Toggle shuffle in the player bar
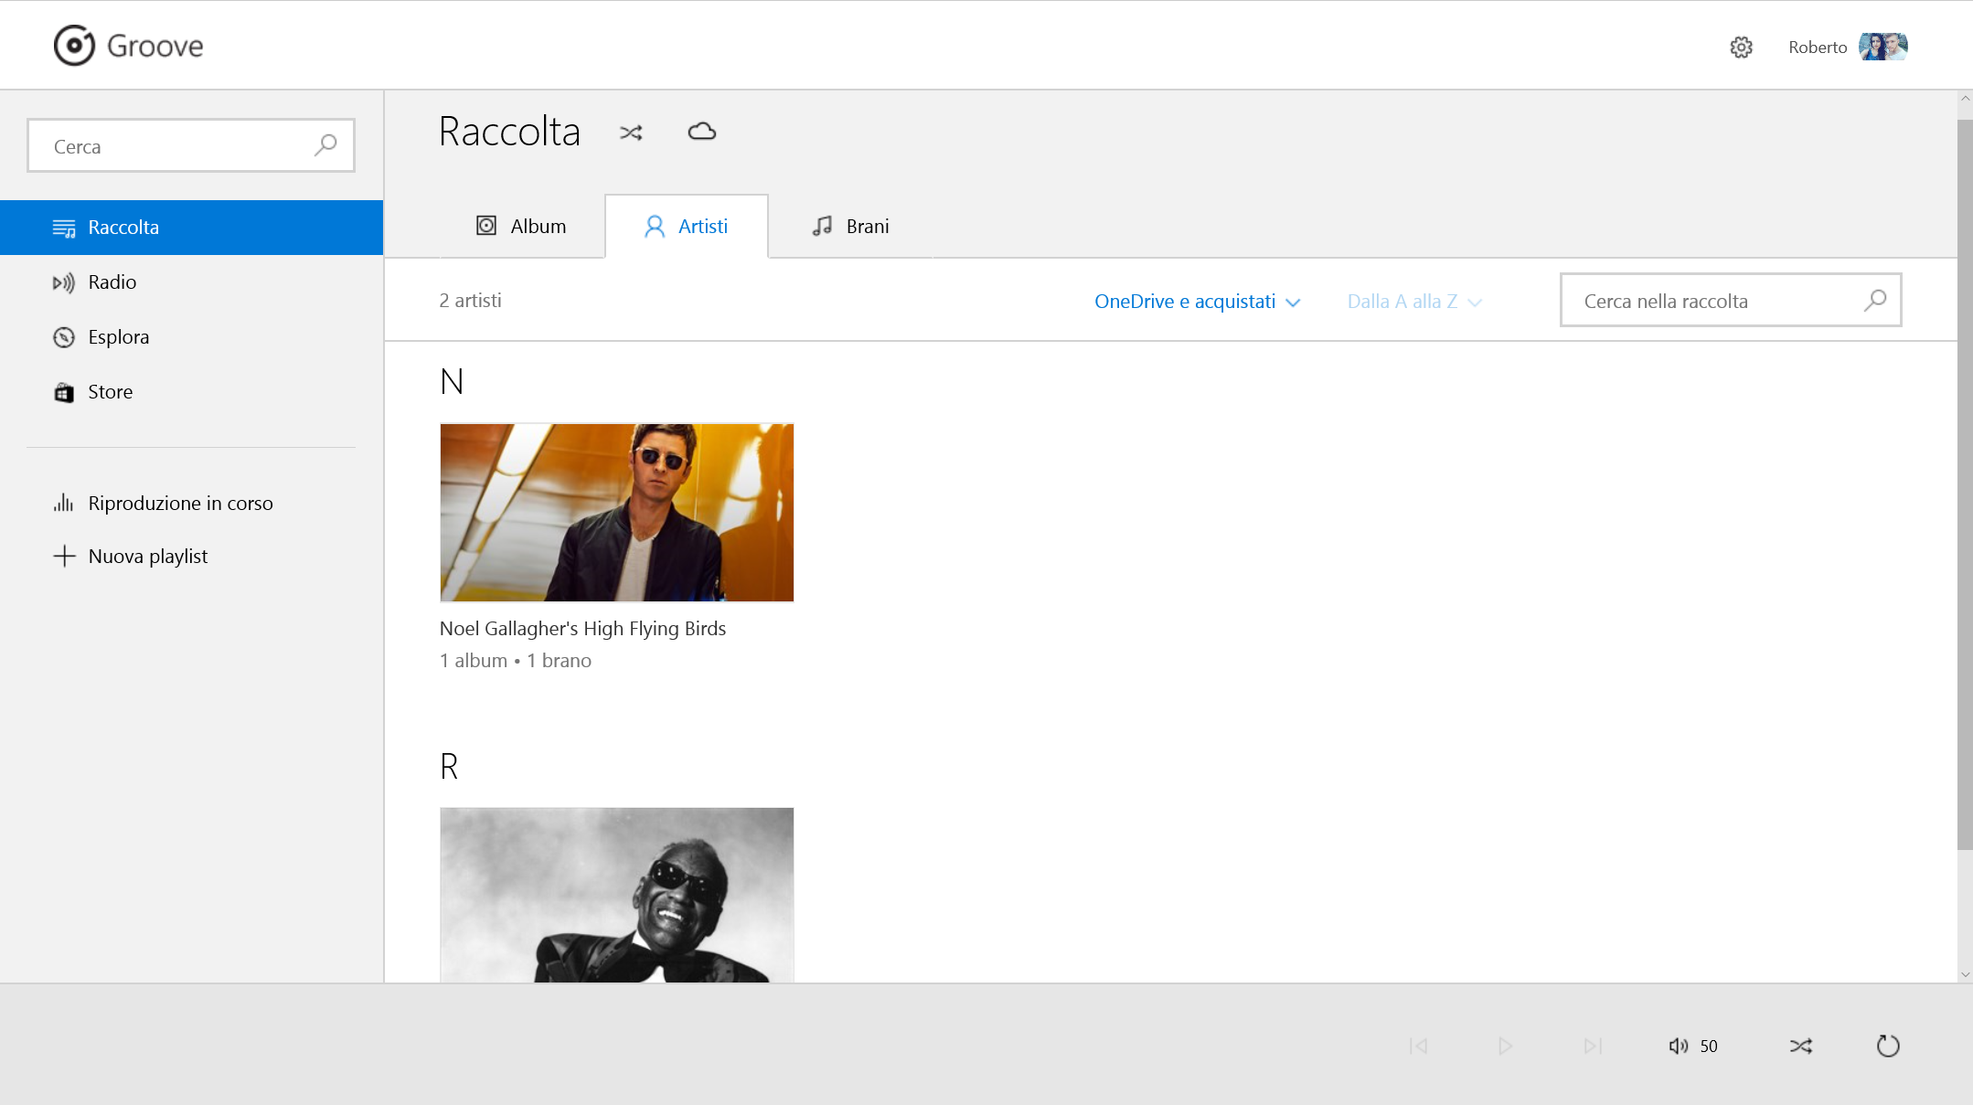This screenshot has width=1973, height=1105. [1801, 1046]
